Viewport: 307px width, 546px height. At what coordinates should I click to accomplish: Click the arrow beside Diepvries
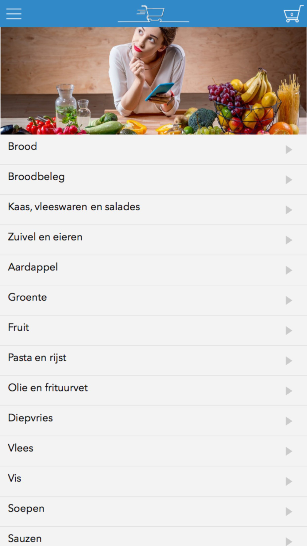tap(289, 421)
